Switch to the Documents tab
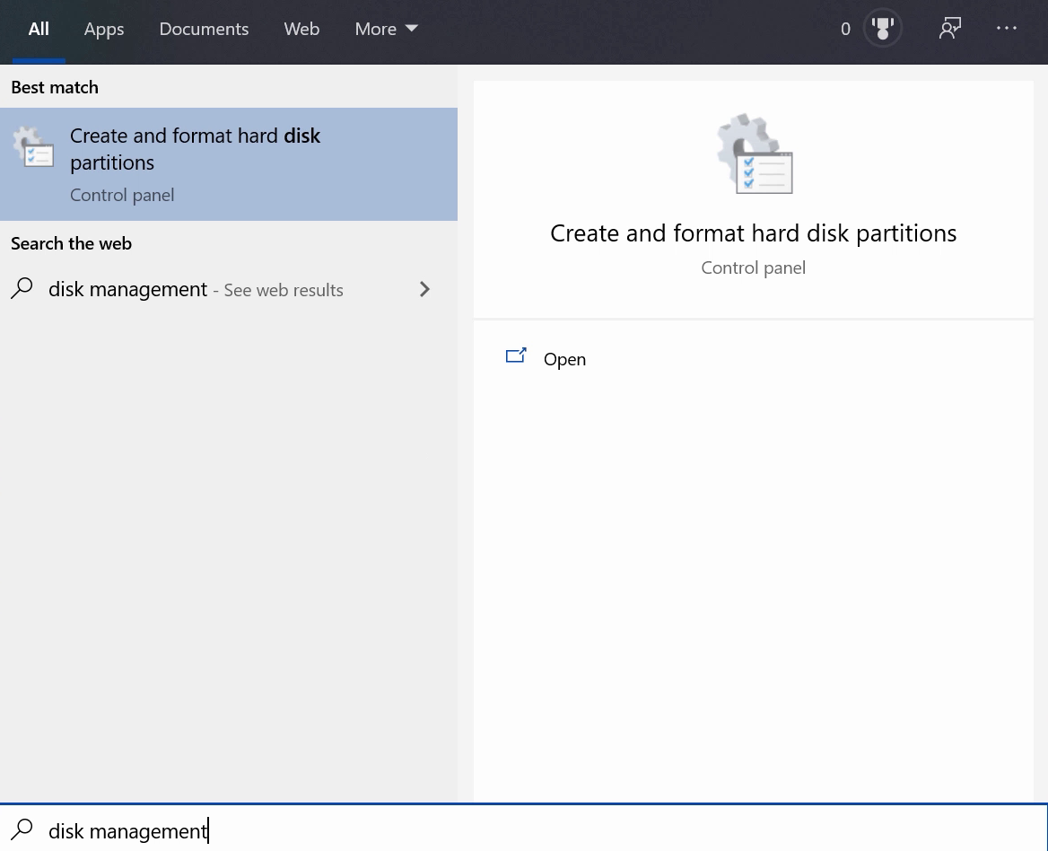Screen dimensions: 1048x851 coord(204,29)
